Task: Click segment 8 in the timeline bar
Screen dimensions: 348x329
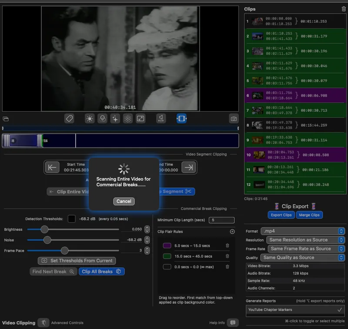Action: [23, 141]
